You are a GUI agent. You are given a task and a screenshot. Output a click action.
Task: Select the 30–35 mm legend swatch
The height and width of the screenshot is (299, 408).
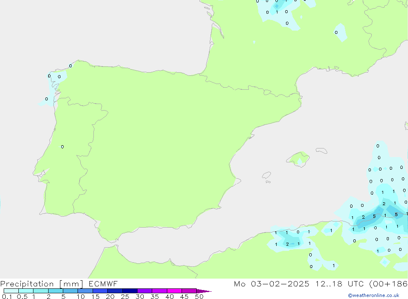click(x=145, y=291)
